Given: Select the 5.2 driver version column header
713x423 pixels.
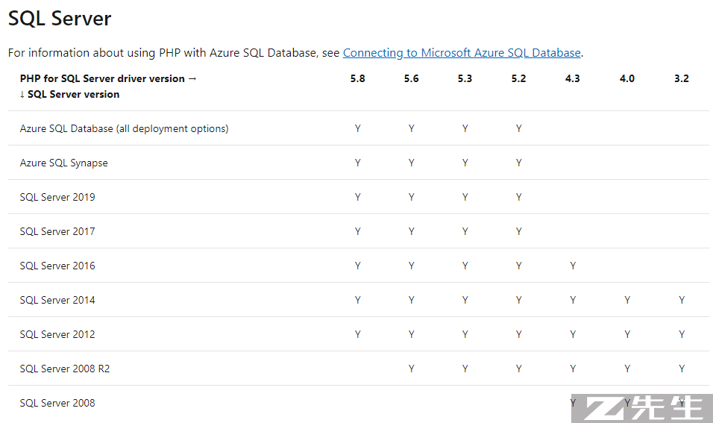Looking at the screenshot, I should 518,78.
